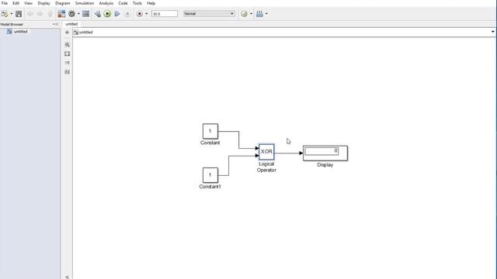Image resolution: width=497 pixels, height=279 pixels.
Task: Click the 'Logical Operator' block label
Action: (266, 167)
